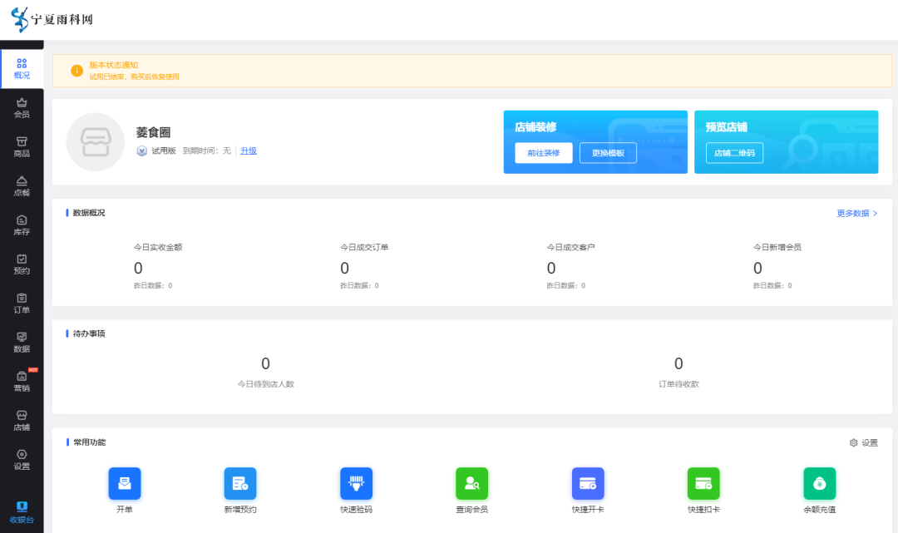This screenshot has height=533, width=898.
Task: Click the 开单 create order icon
Action: [124, 484]
